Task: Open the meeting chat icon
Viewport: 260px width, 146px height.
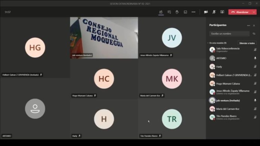Action: point(169,12)
